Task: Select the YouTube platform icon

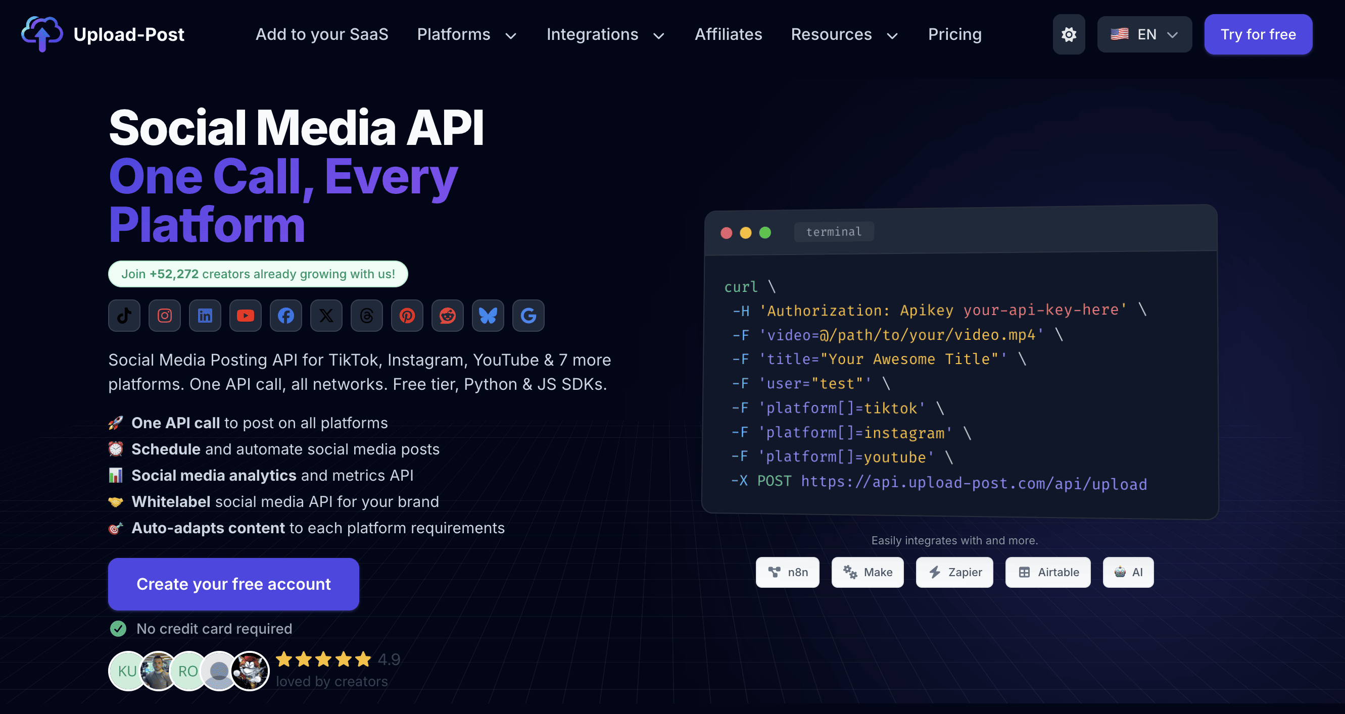Action: [x=246, y=316]
